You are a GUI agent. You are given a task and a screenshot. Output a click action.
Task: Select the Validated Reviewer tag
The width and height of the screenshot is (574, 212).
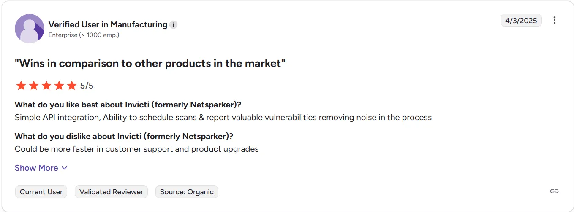click(111, 192)
